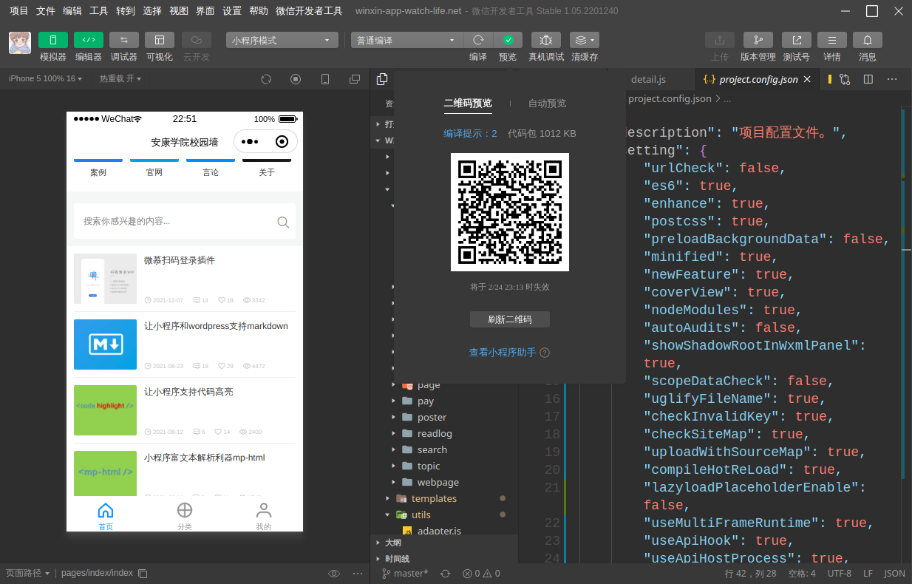The image size is (912, 584).
Task: Open the Settings menu
Action: tap(232, 11)
